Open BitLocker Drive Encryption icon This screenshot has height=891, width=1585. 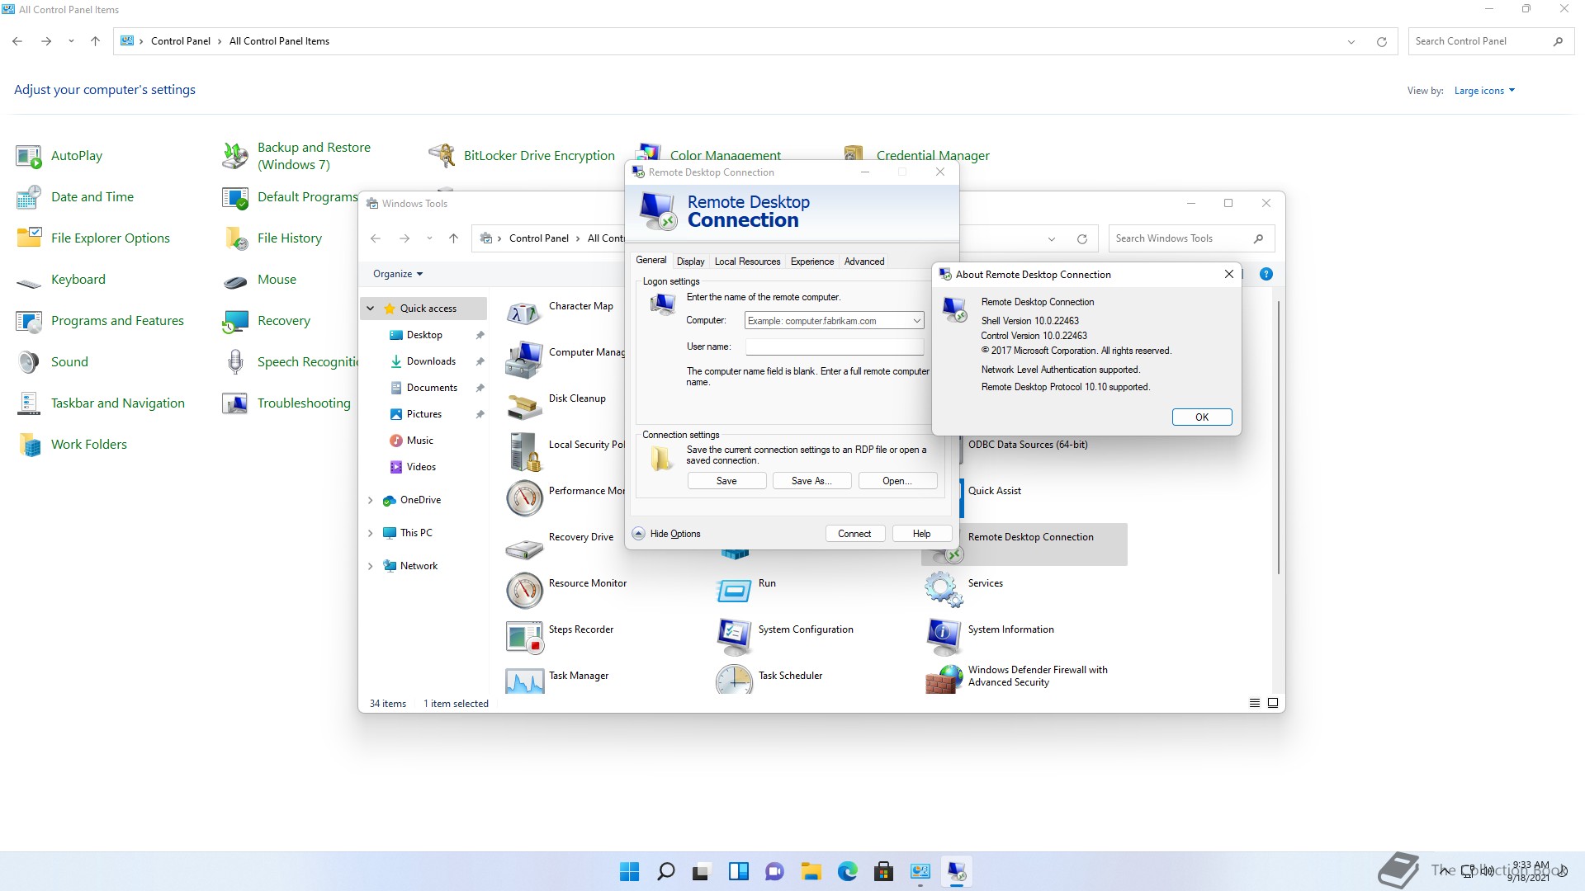(x=442, y=156)
